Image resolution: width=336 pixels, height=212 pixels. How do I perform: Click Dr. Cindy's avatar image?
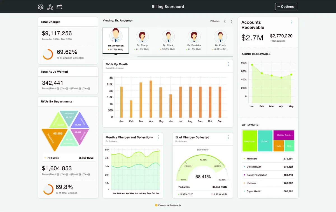pos(142,37)
